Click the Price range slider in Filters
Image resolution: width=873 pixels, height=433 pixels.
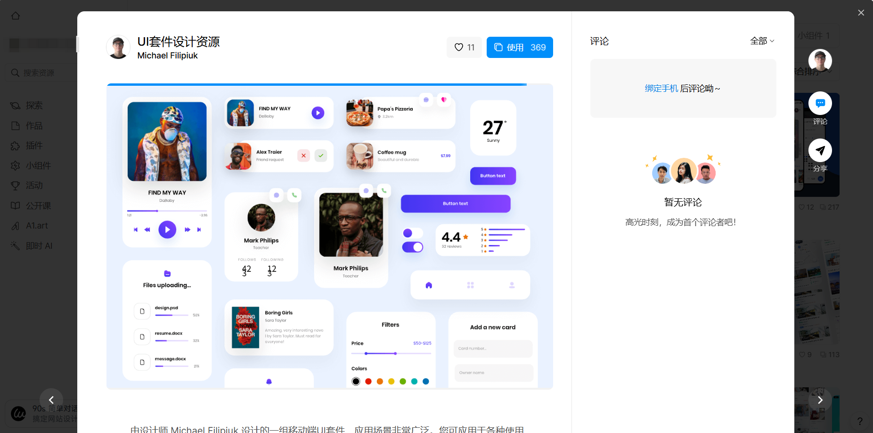pyautogui.click(x=391, y=353)
